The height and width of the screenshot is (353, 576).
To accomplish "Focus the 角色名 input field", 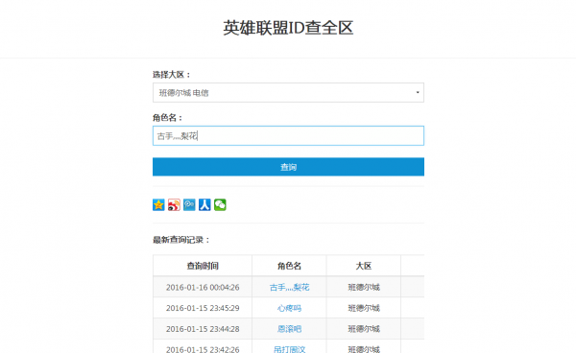I will (x=288, y=136).
